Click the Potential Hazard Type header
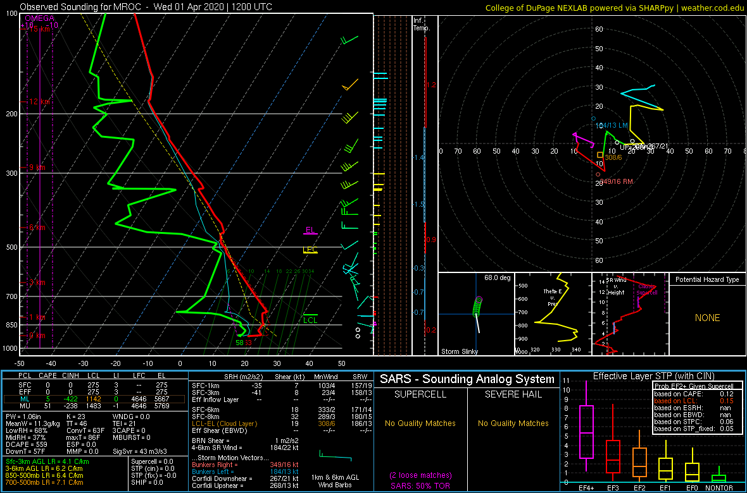This screenshot has height=493, width=747. point(706,280)
